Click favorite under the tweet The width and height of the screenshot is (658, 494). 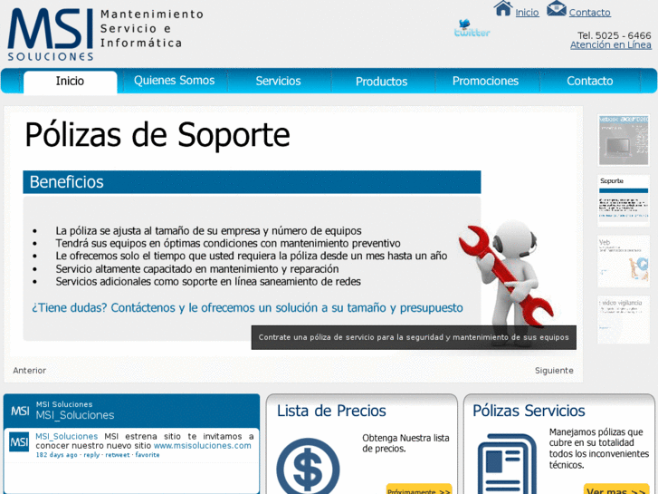click(148, 455)
